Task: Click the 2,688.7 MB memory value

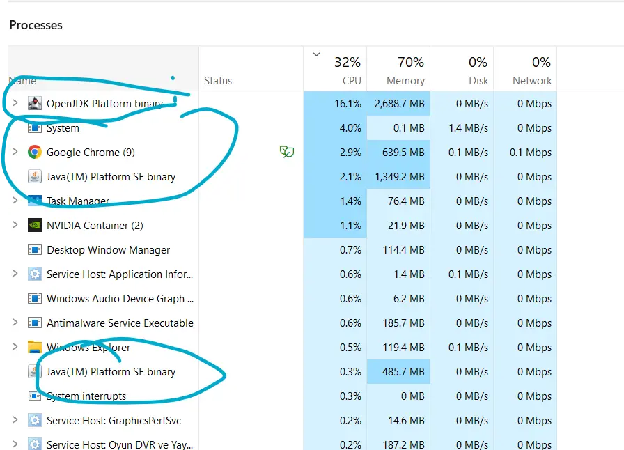Action: pos(400,104)
